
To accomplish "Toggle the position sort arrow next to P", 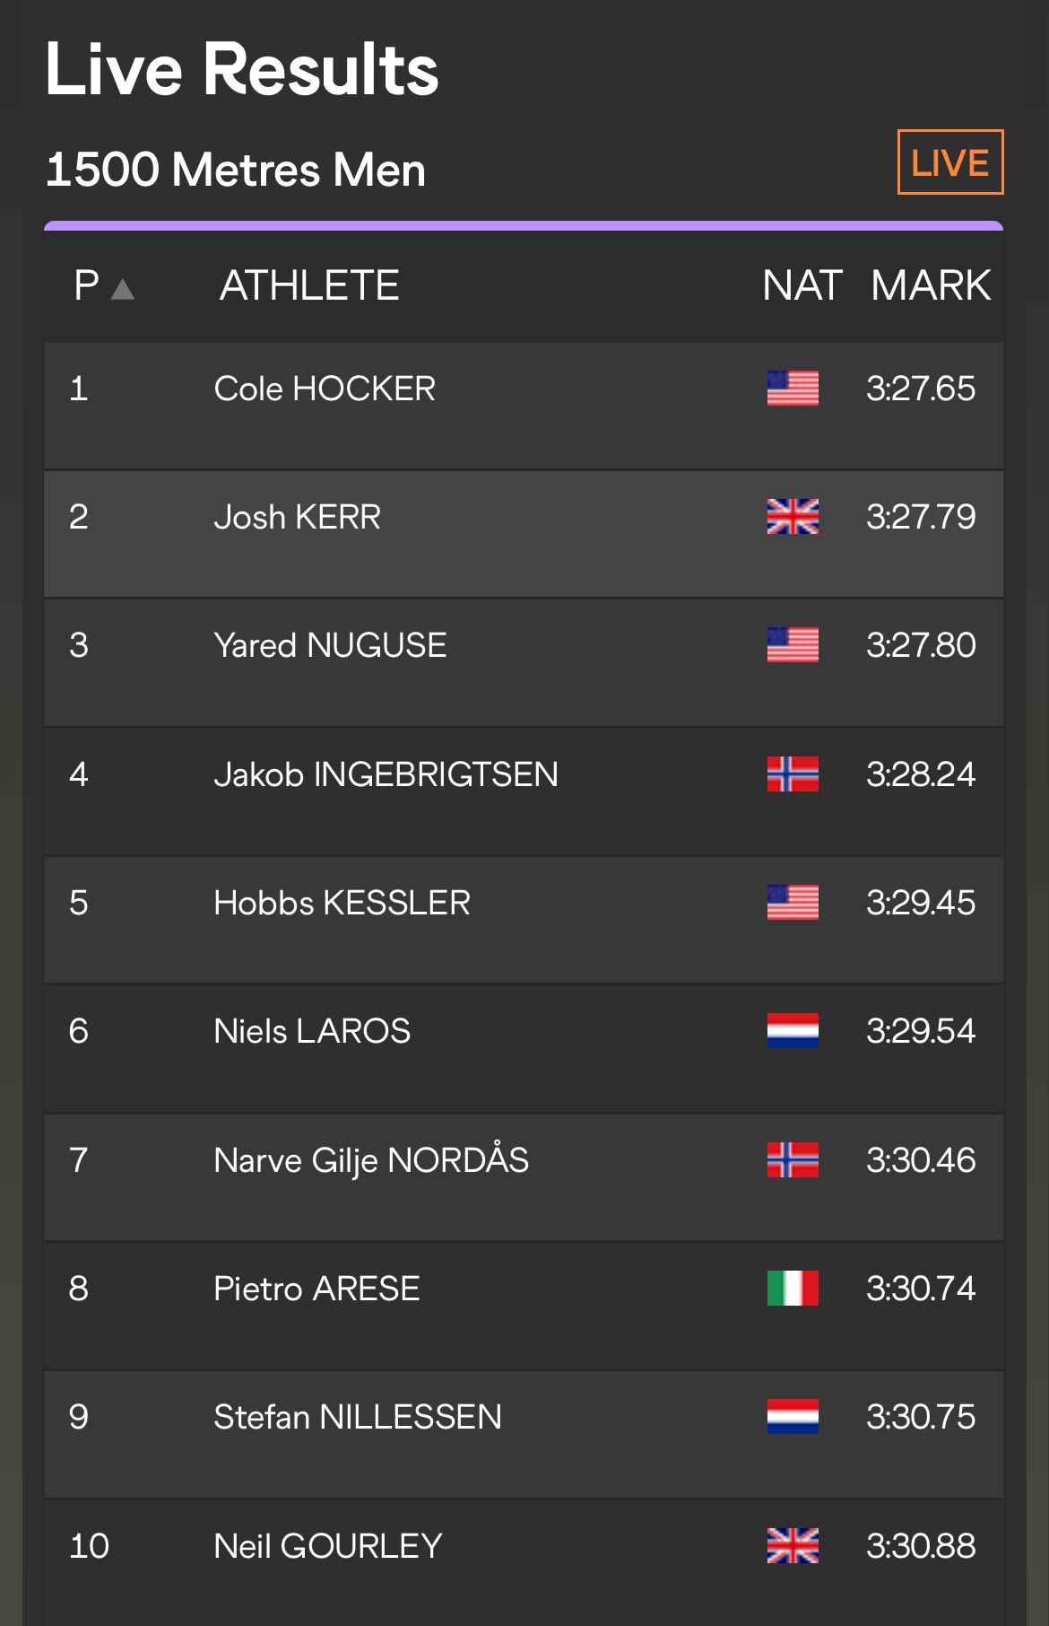I will point(123,289).
